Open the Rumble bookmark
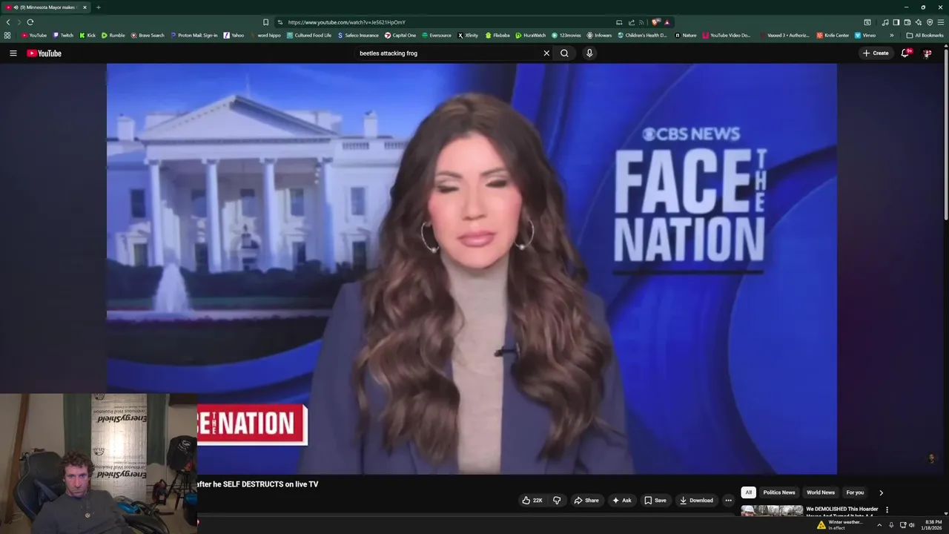The image size is (949, 534). click(113, 35)
